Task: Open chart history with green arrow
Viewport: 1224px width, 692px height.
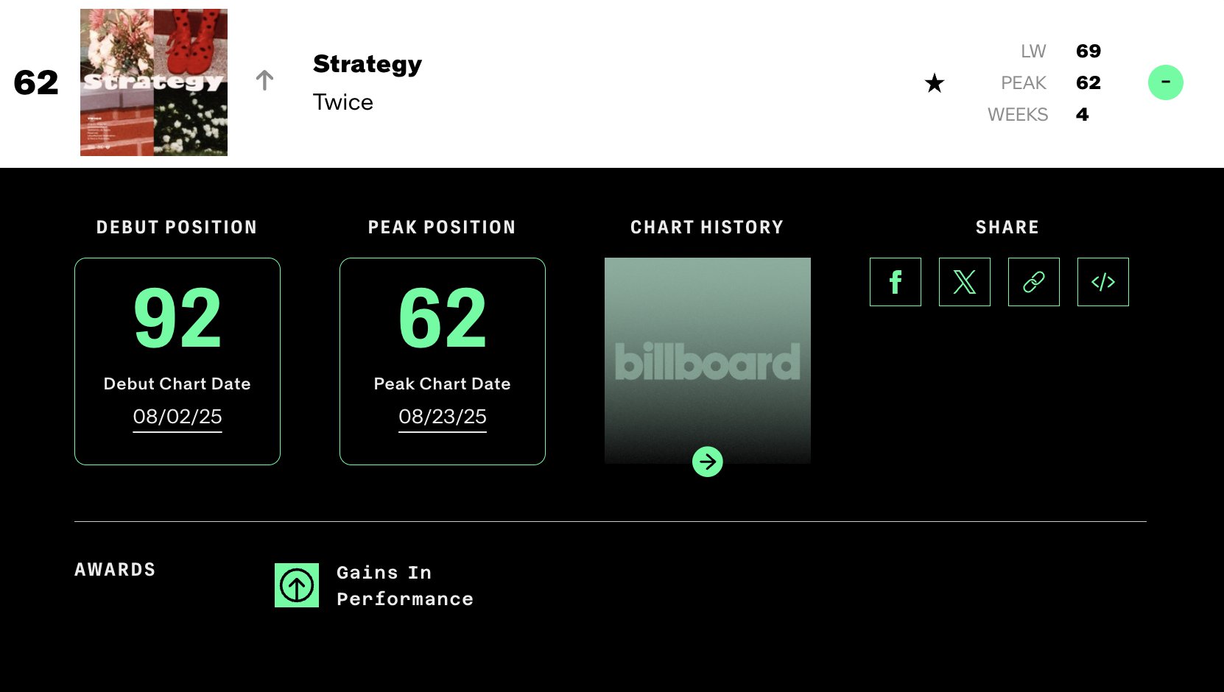Action: pyautogui.click(x=707, y=462)
